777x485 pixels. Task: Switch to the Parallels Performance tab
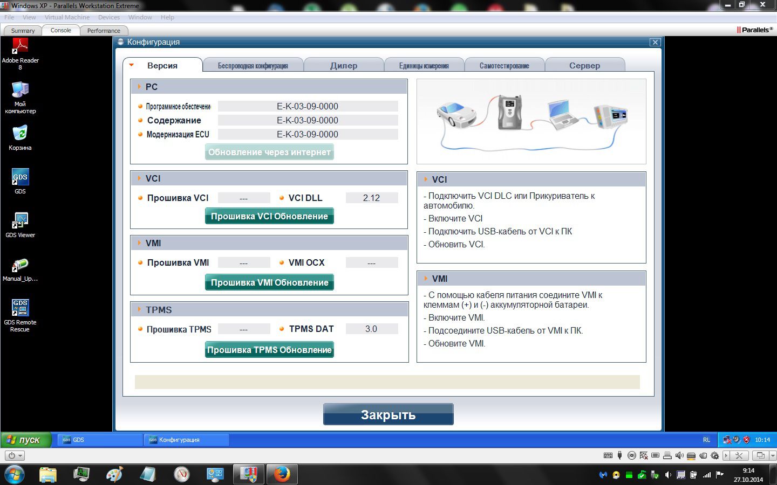coord(104,31)
